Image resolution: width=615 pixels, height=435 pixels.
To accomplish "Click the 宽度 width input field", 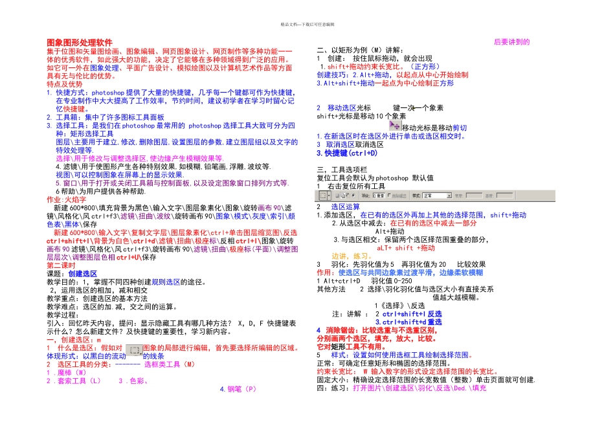I will coord(474,195).
